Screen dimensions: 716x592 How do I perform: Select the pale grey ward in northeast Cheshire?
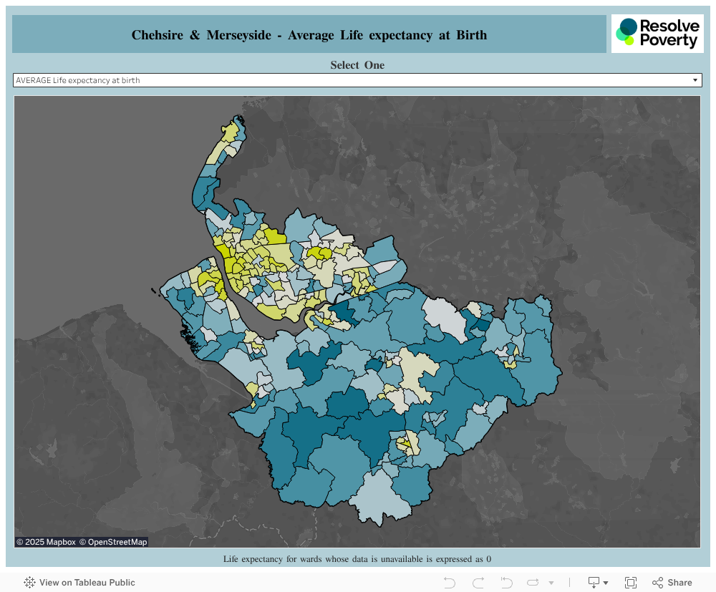445,318
